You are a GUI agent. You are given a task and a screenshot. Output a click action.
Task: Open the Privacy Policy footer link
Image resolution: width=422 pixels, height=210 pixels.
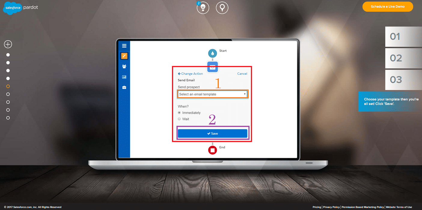[332, 207]
